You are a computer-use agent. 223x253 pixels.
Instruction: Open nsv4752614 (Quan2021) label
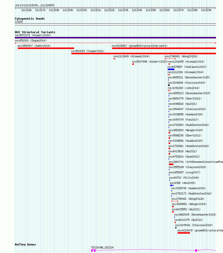(184, 157)
